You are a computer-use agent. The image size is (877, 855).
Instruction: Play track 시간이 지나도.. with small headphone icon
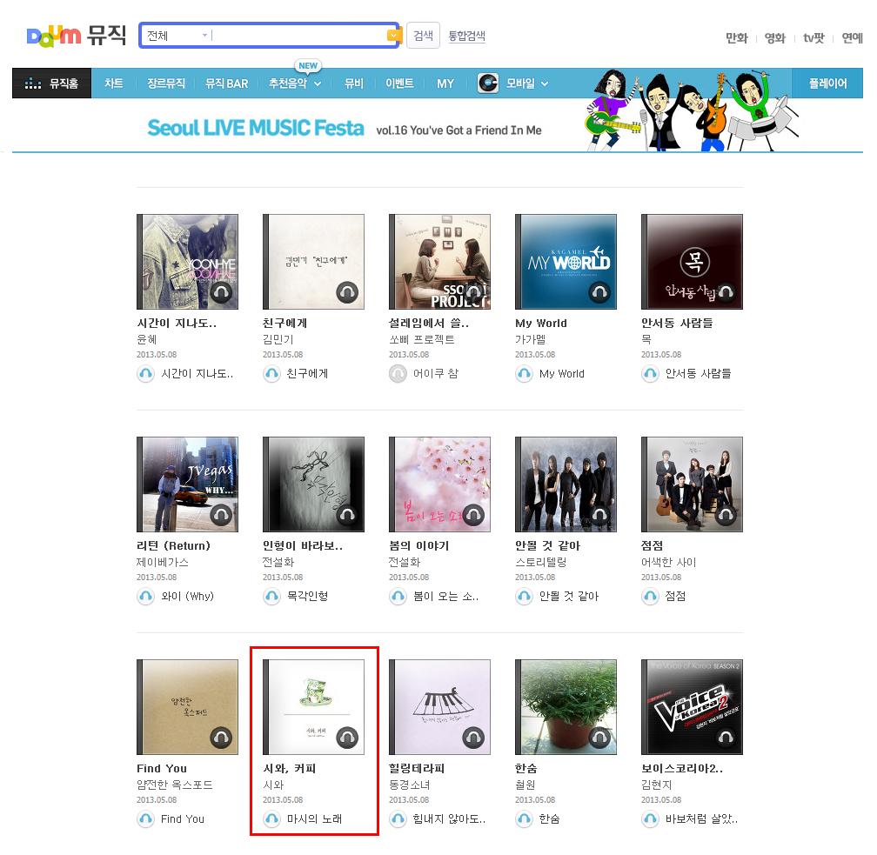pyautogui.click(x=146, y=373)
